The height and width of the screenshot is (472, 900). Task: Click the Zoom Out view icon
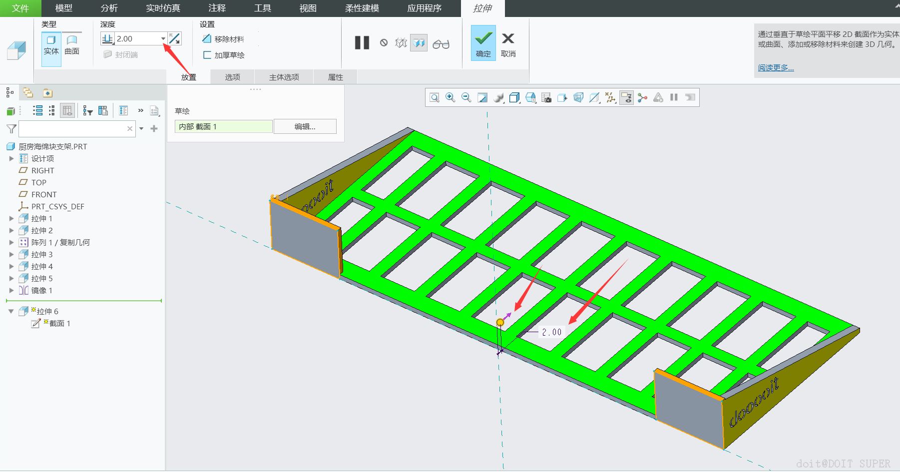(x=466, y=97)
